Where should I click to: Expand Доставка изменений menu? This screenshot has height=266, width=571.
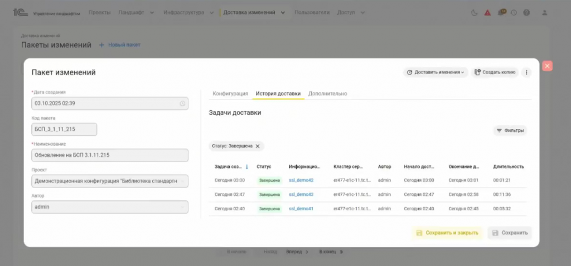[x=254, y=12]
